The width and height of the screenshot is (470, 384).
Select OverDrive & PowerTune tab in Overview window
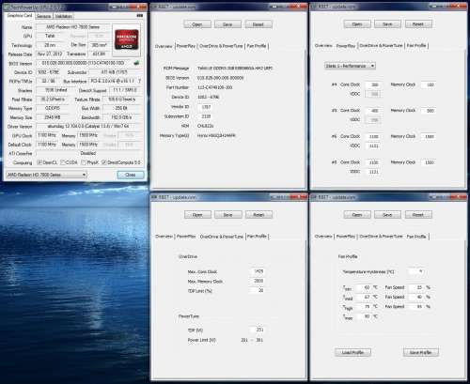tap(221, 46)
